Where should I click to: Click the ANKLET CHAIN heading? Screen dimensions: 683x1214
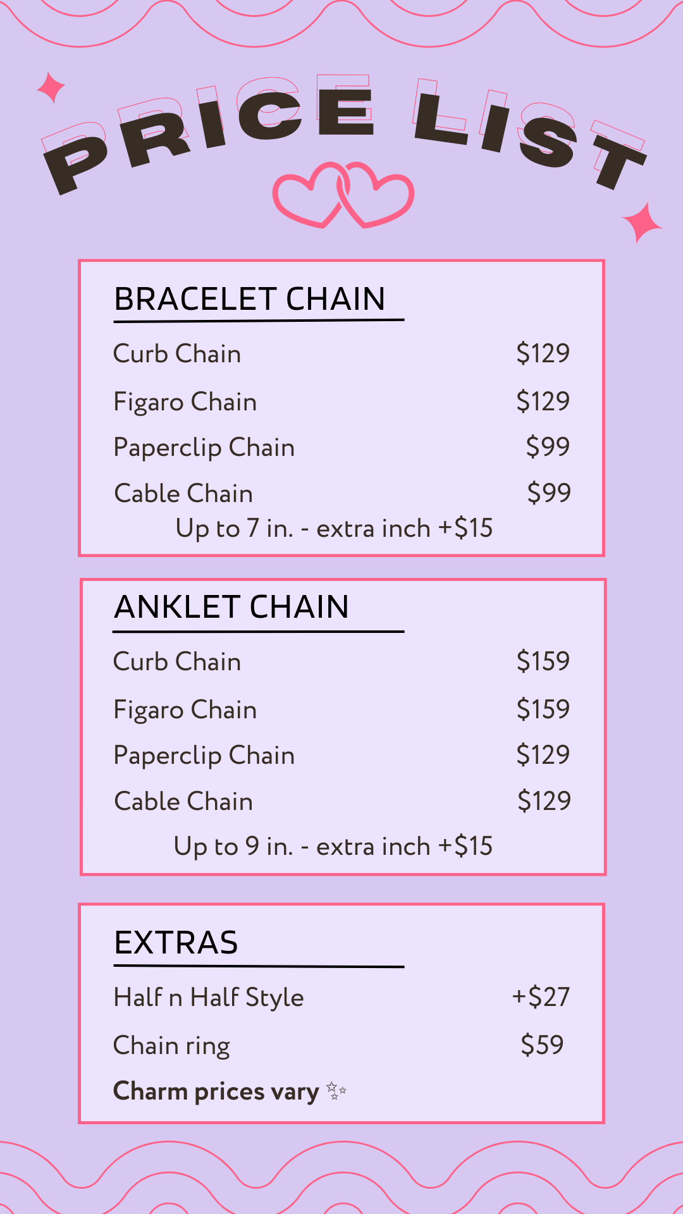click(231, 607)
